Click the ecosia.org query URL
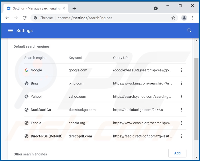The width and height of the screenshot is (200, 161). tap(143, 123)
